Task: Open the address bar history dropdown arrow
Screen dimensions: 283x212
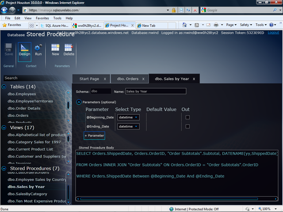Action: click(x=168, y=10)
